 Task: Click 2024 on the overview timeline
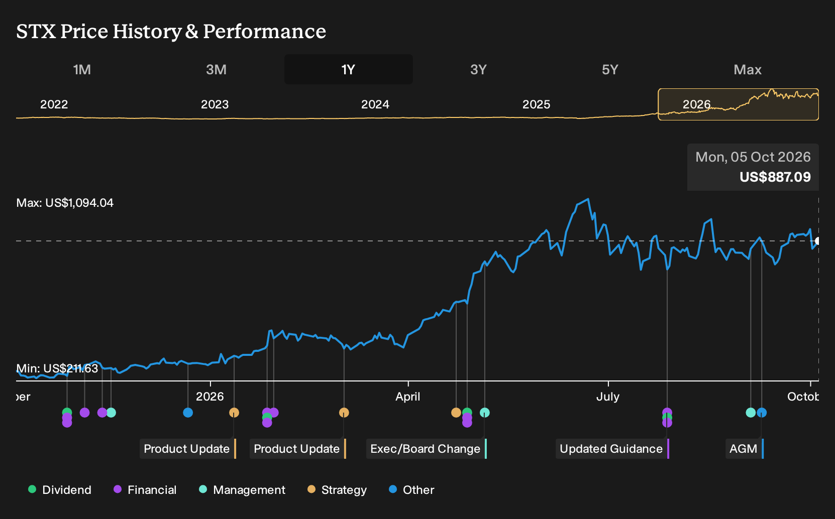375,104
